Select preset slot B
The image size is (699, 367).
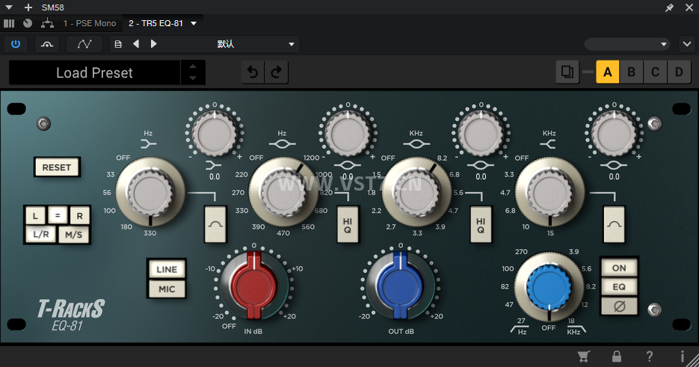click(x=631, y=72)
